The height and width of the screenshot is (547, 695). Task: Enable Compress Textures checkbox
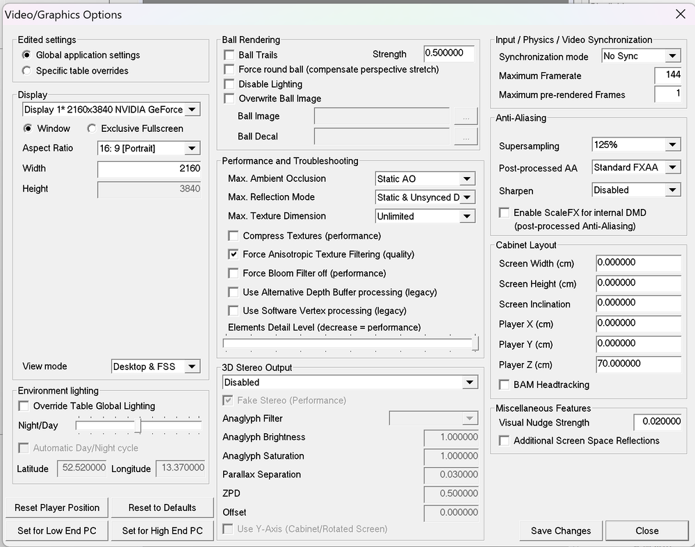pos(233,236)
